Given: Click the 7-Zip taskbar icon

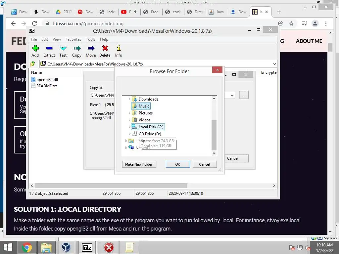Looking at the screenshot, I should [x=87, y=247].
